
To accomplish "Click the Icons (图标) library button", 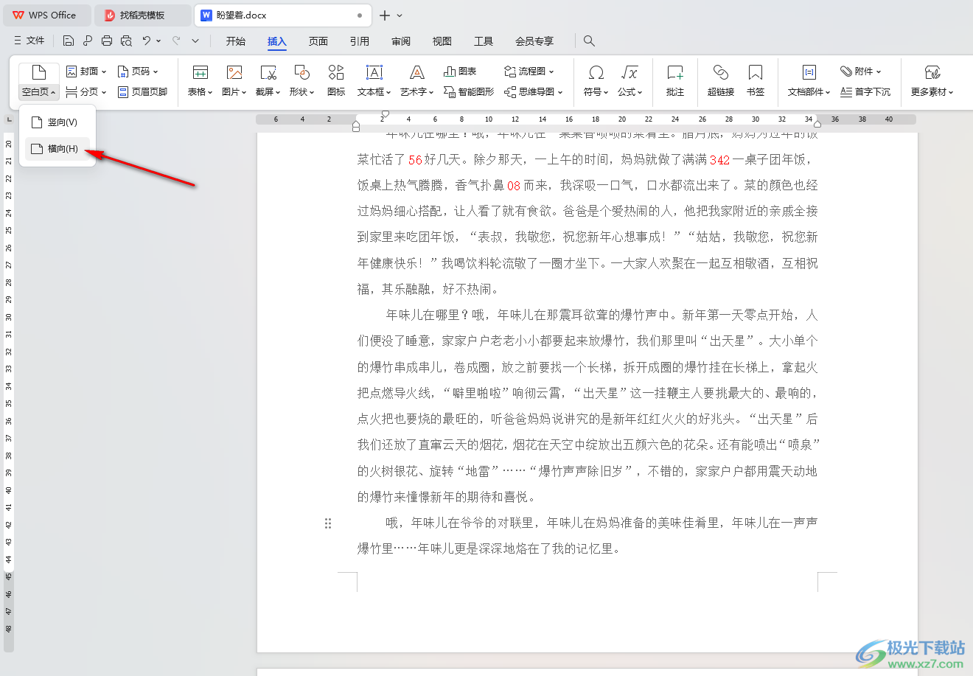I will tap(336, 80).
